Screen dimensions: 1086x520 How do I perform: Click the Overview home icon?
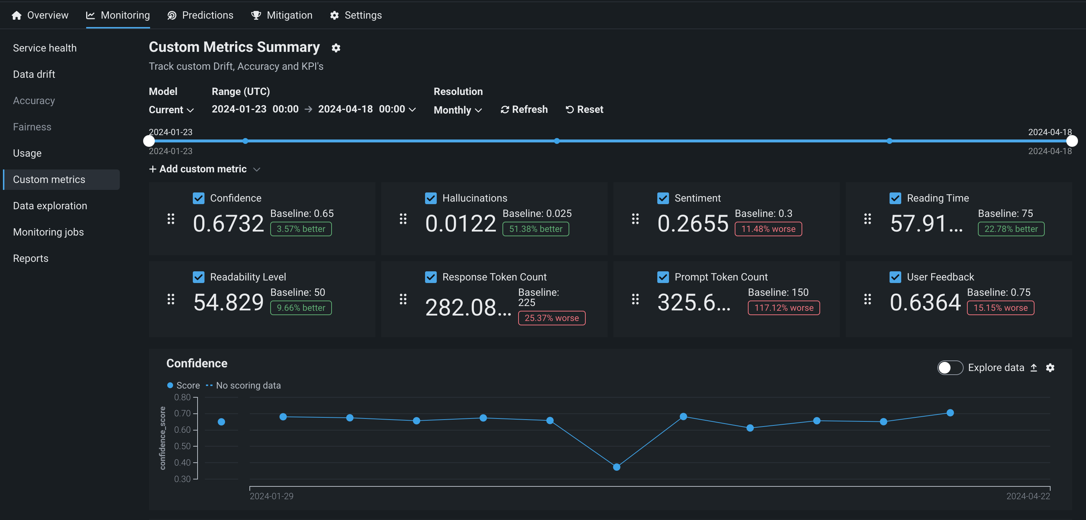pos(16,16)
